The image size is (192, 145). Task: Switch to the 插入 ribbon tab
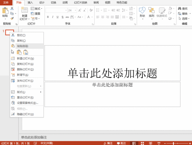point(30,2)
